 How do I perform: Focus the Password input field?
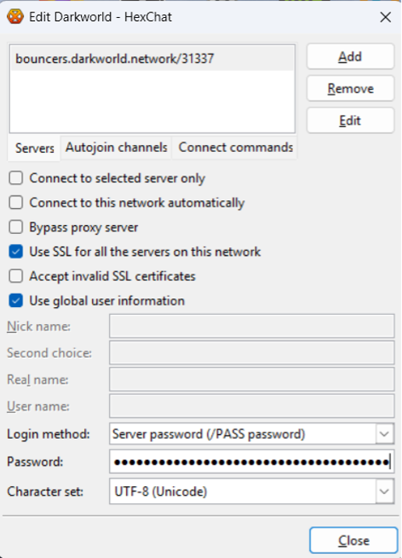point(252,461)
